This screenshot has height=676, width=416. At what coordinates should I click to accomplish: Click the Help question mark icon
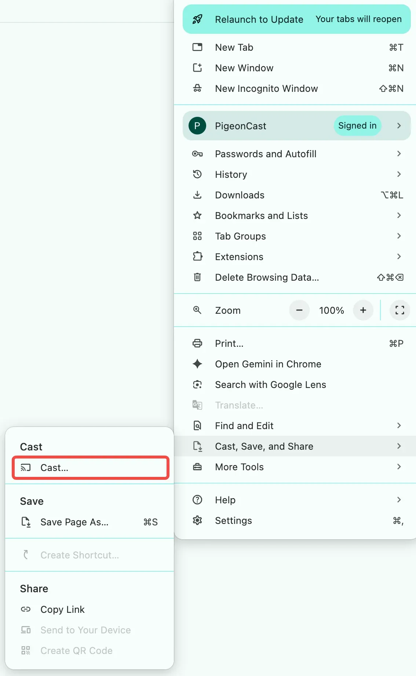pyautogui.click(x=197, y=500)
